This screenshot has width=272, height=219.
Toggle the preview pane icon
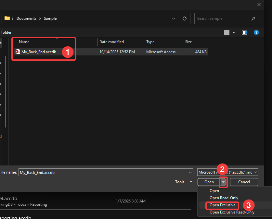click(245, 32)
